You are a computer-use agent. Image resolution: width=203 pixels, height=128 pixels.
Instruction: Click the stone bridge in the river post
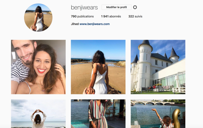[153, 103]
